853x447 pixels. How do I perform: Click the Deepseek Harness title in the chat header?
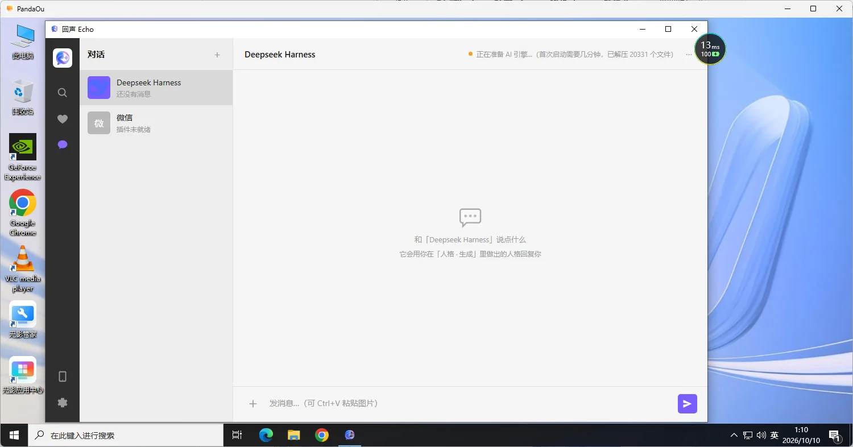(x=280, y=55)
